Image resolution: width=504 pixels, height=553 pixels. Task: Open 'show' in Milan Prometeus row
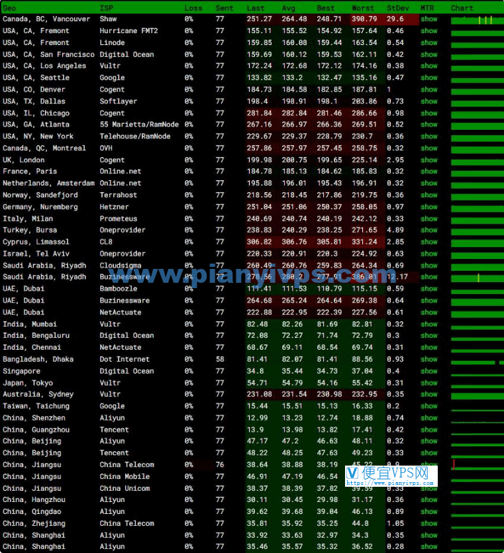tap(429, 219)
